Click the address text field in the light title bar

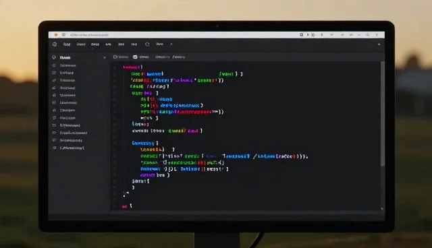pos(89,35)
